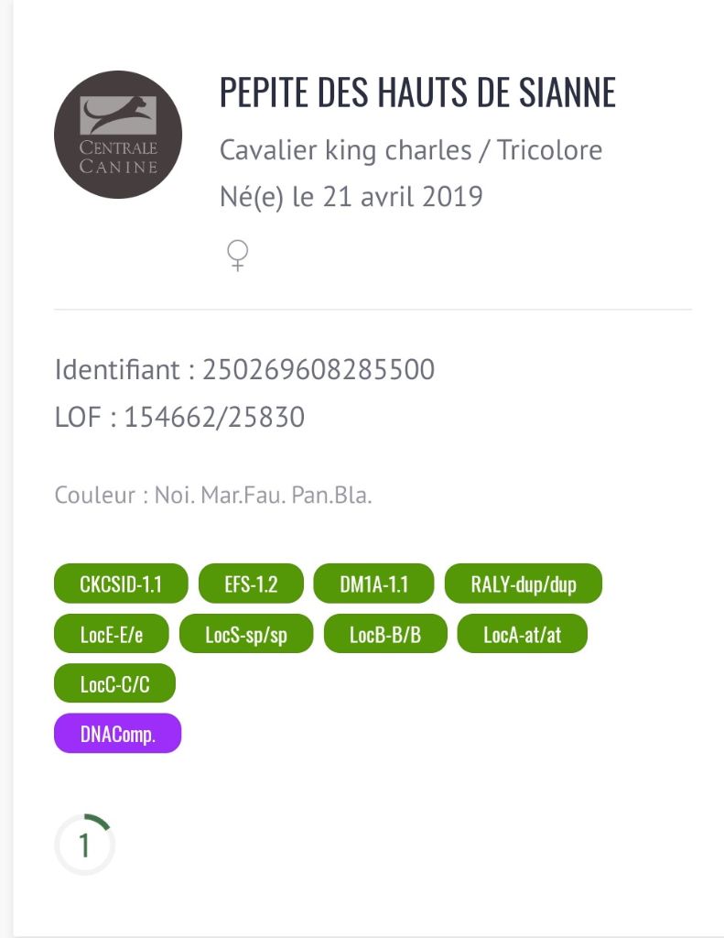Select the LocE-E/e genetic tag
The width and height of the screenshot is (724, 938).
click(111, 634)
